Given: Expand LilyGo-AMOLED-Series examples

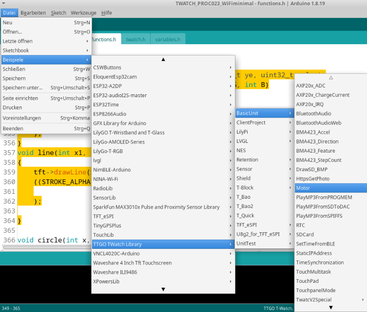Looking at the screenshot, I should pyautogui.click(x=163, y=142).
